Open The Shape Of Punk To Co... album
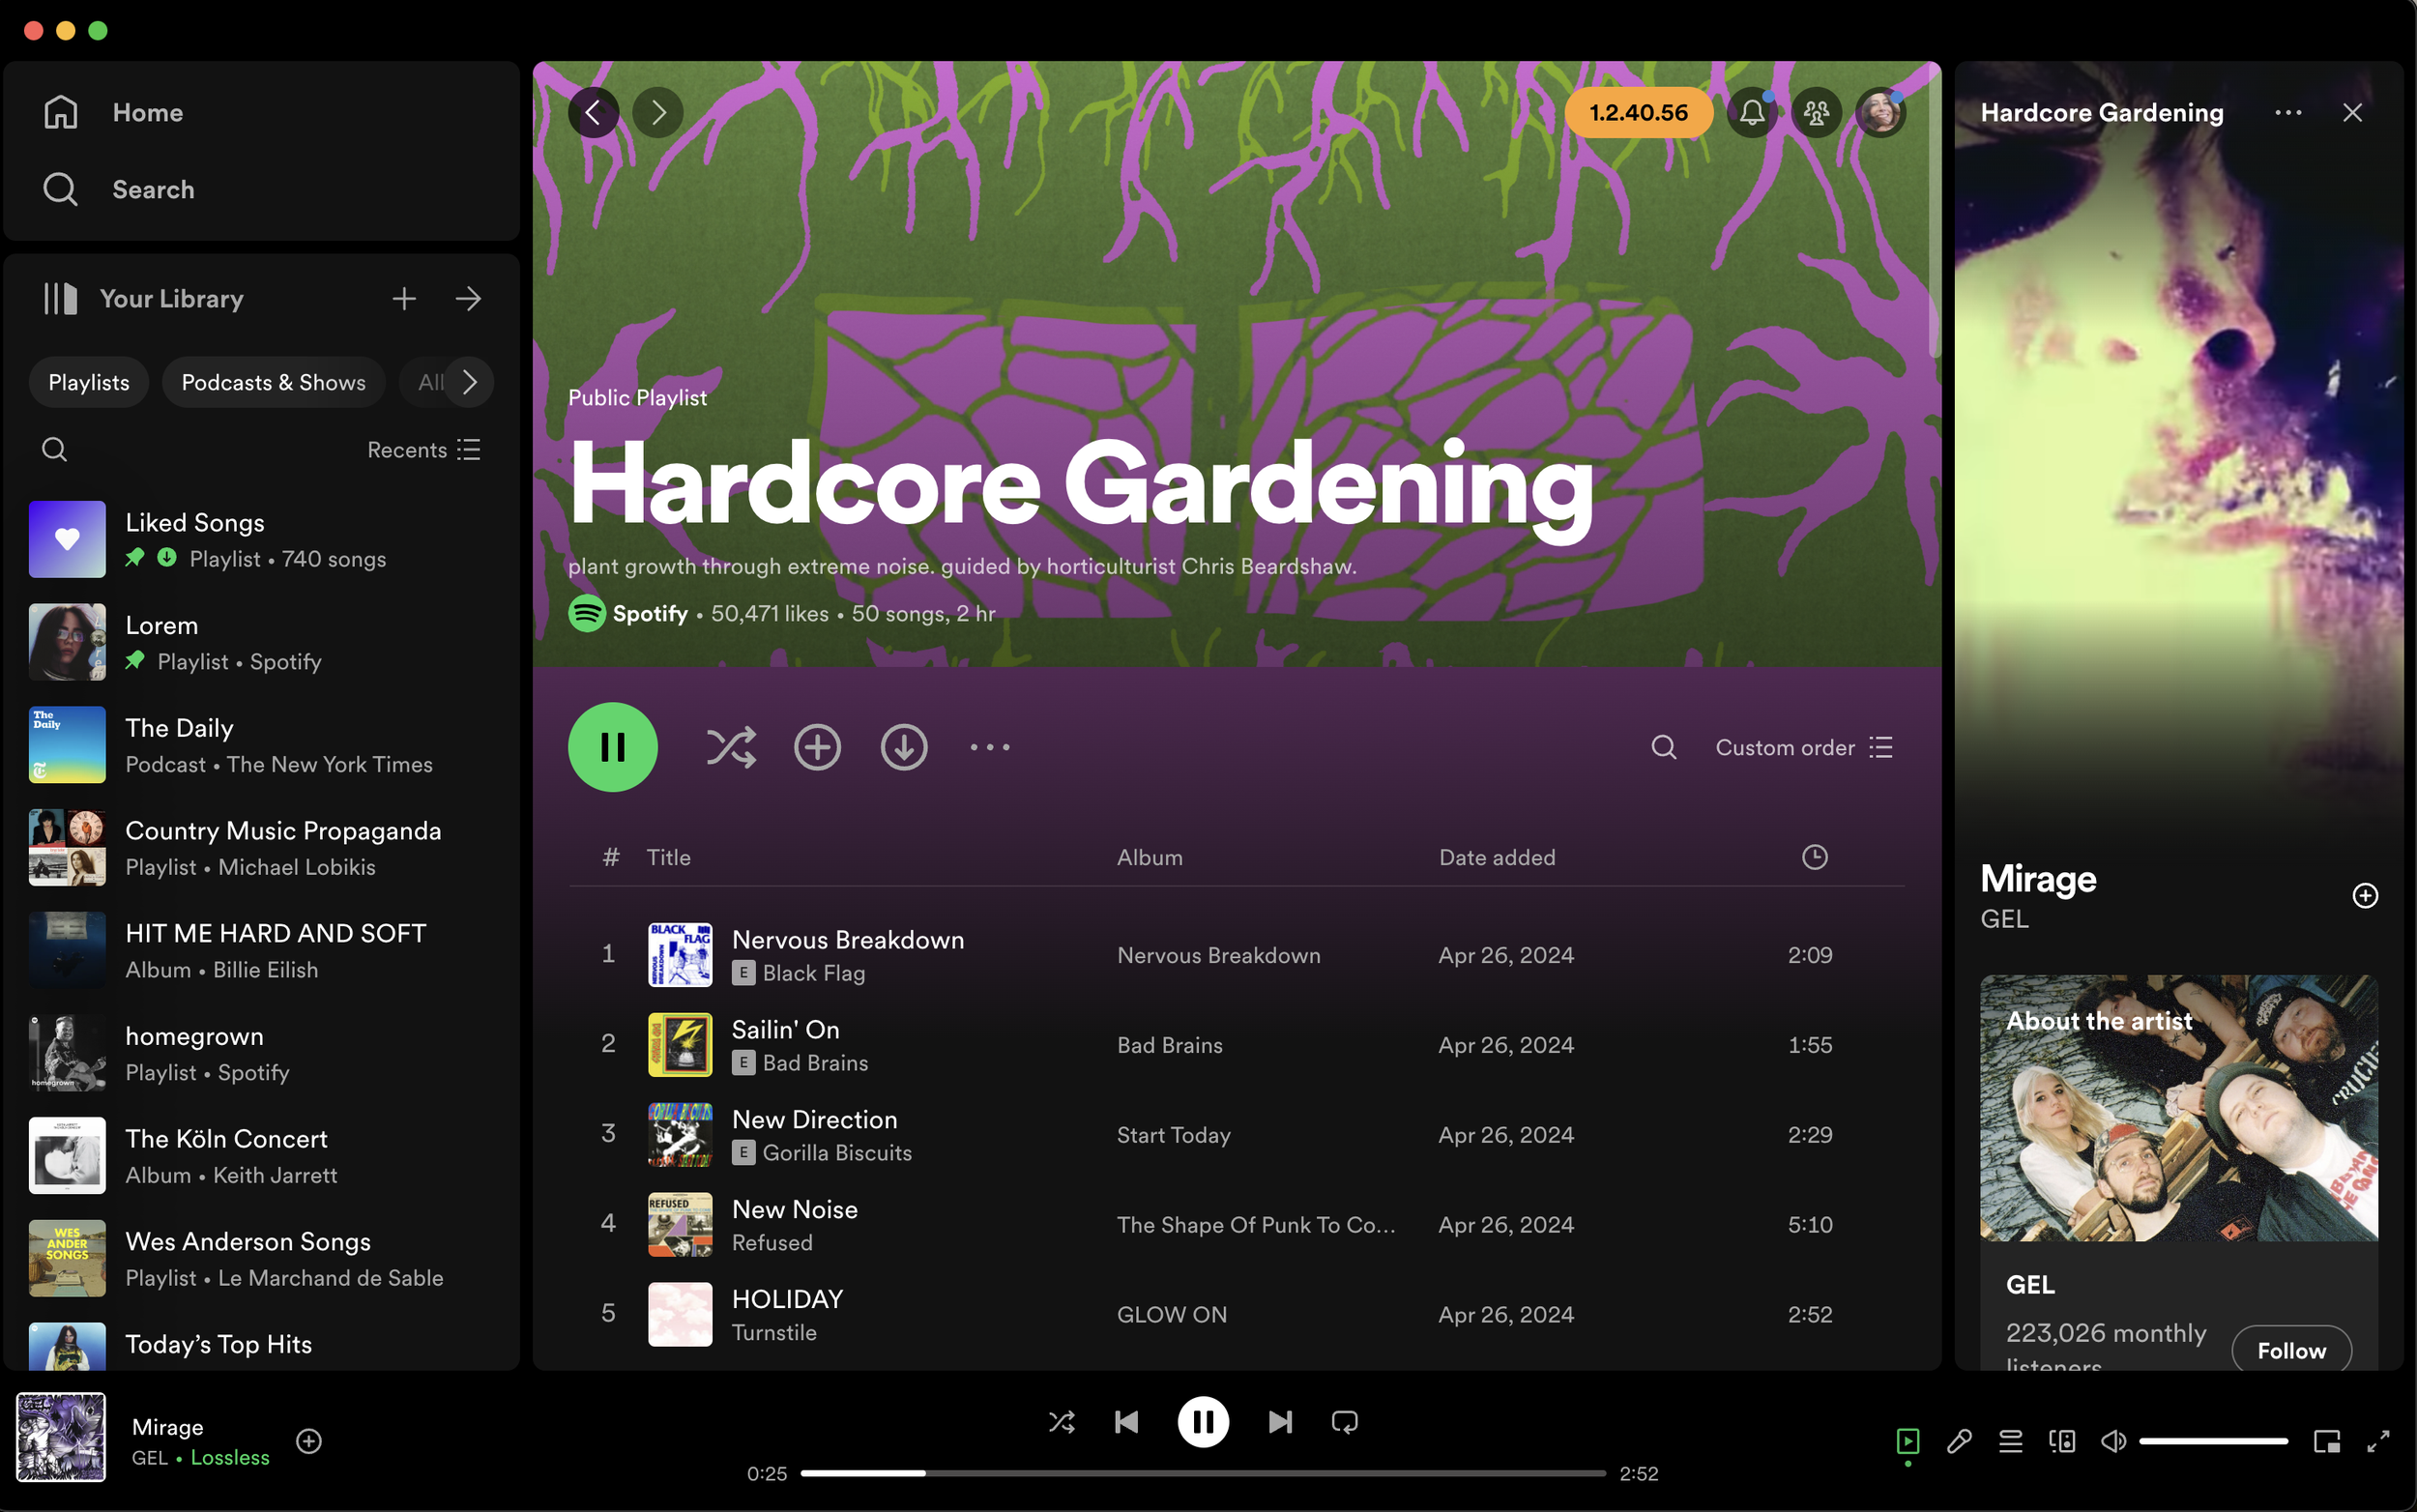 [x=1256, y=1225]
